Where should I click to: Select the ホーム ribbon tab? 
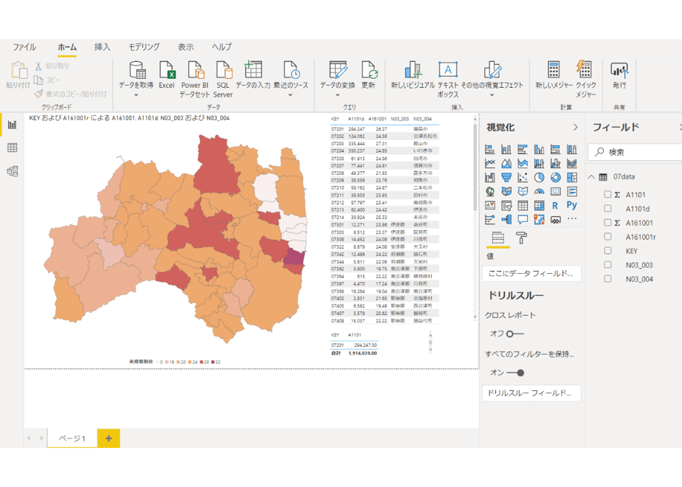coord(67,47)
